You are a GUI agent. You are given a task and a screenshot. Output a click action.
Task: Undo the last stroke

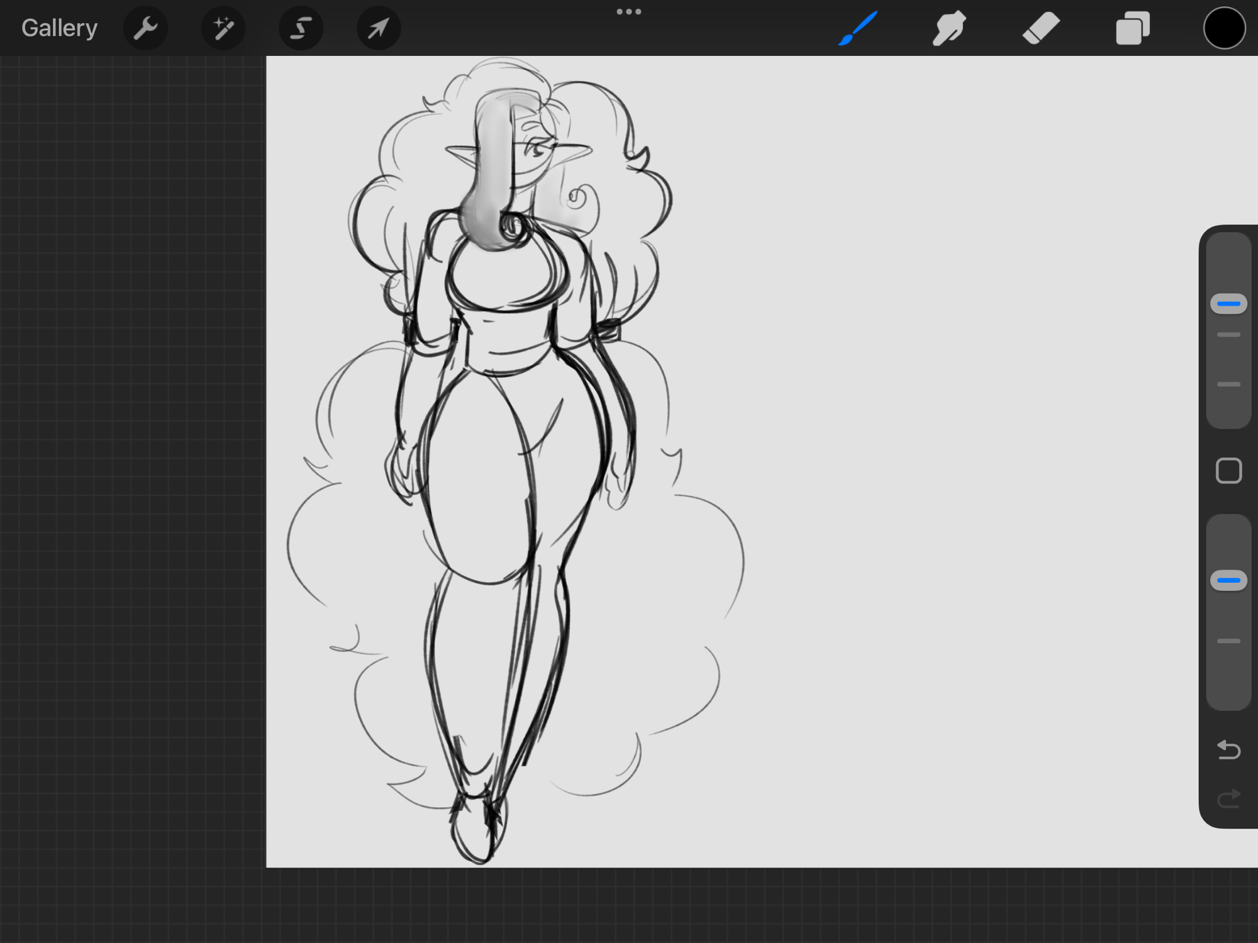point(1228,749)
